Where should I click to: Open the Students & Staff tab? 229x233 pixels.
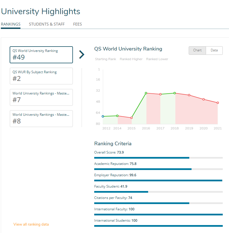(47, 24)
